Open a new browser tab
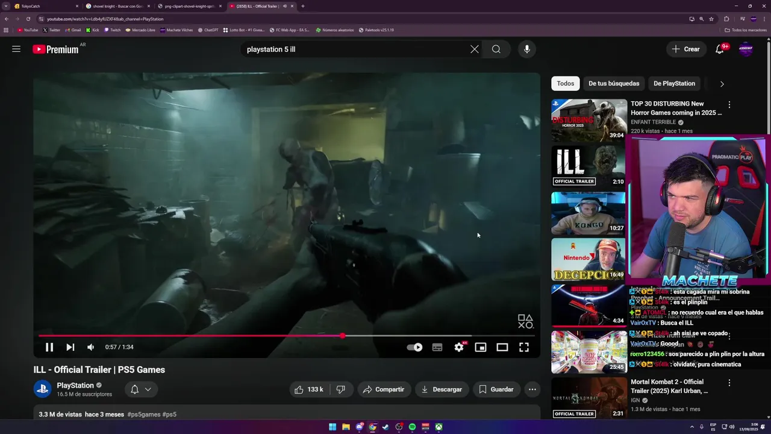The image size is (771, 434). 302,6
